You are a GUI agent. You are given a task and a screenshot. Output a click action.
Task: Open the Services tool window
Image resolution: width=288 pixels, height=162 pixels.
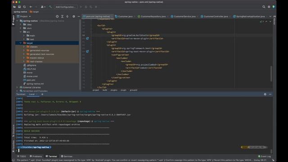67,156
